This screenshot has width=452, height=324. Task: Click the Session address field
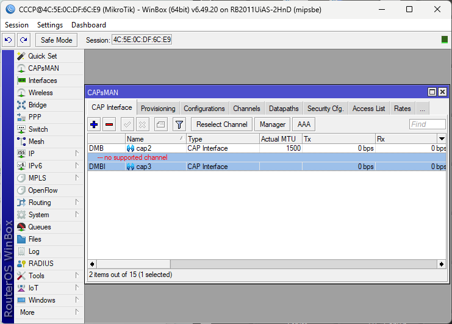pyautogui.click(x=142, y=40)
